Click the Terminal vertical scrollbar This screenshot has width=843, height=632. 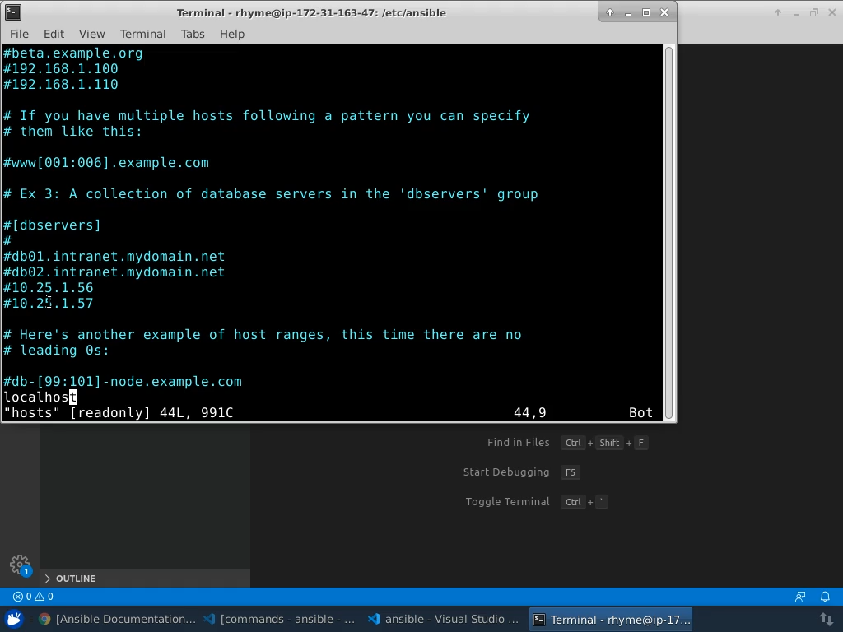coord(668,233)
